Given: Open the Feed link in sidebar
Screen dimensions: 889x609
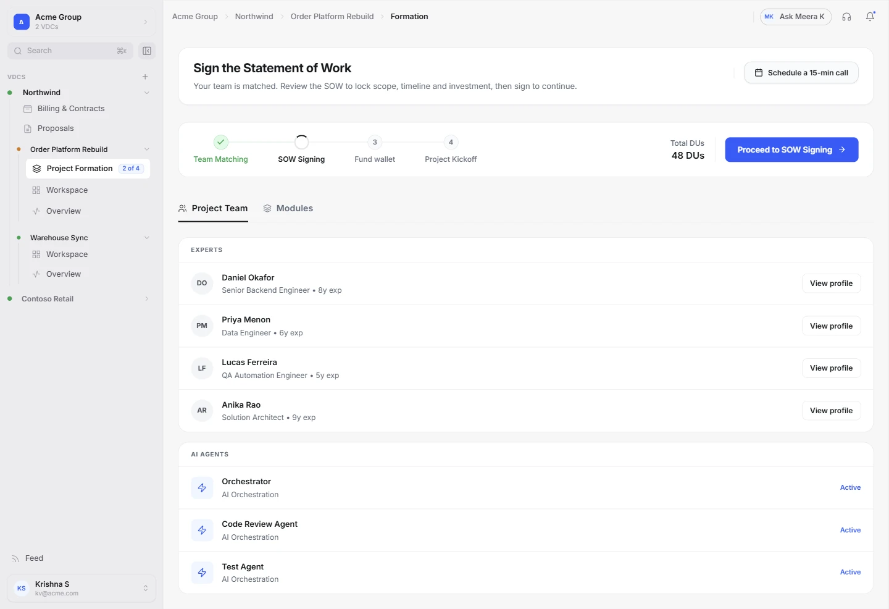Looking at the screenshot, I should 34,558.
